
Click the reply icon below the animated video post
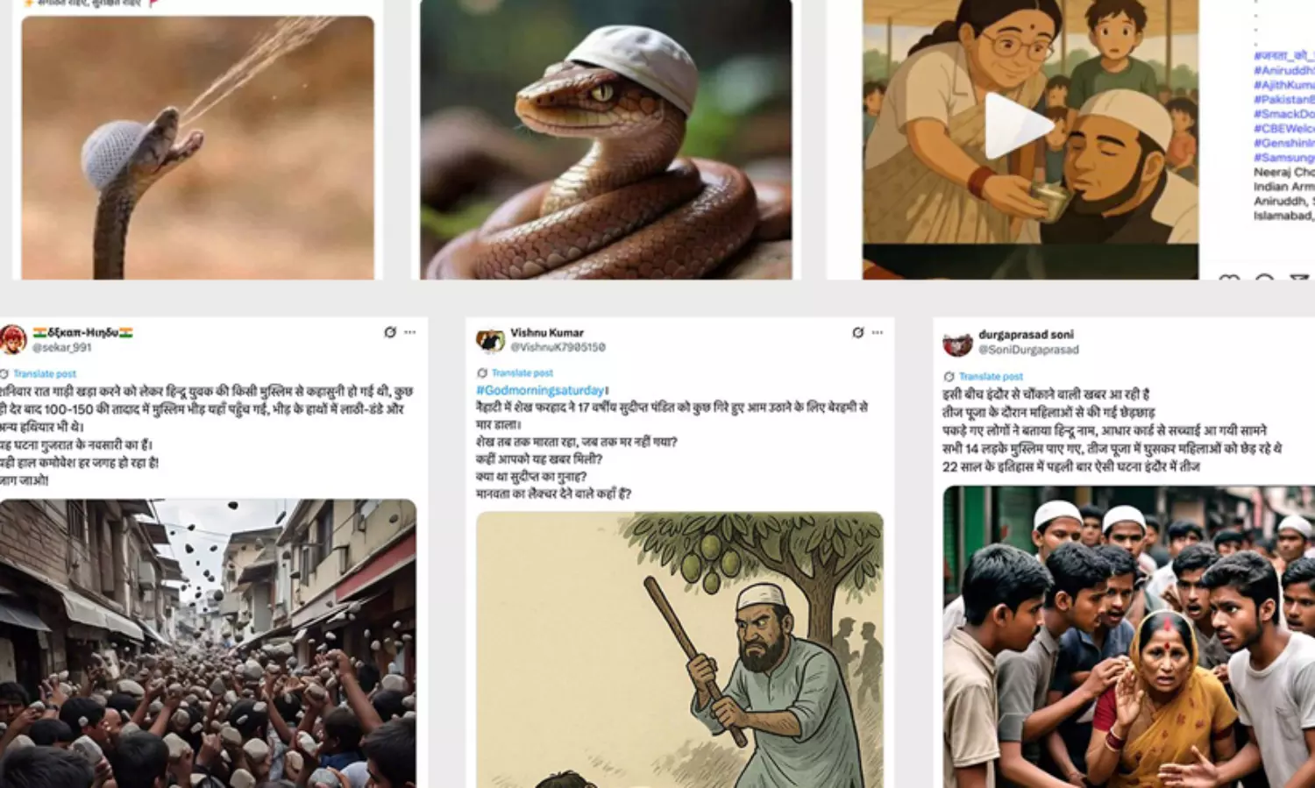pyautogui.click(x=1229, y=277)
